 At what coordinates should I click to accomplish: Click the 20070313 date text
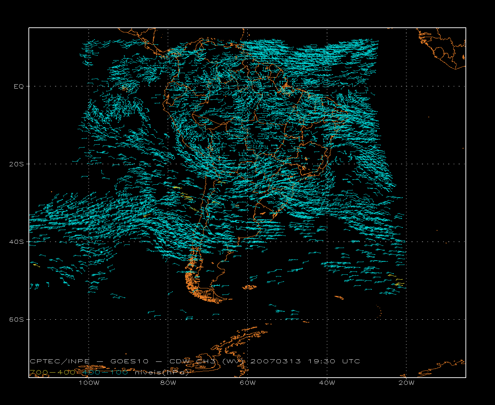click(x=276, y=361)
